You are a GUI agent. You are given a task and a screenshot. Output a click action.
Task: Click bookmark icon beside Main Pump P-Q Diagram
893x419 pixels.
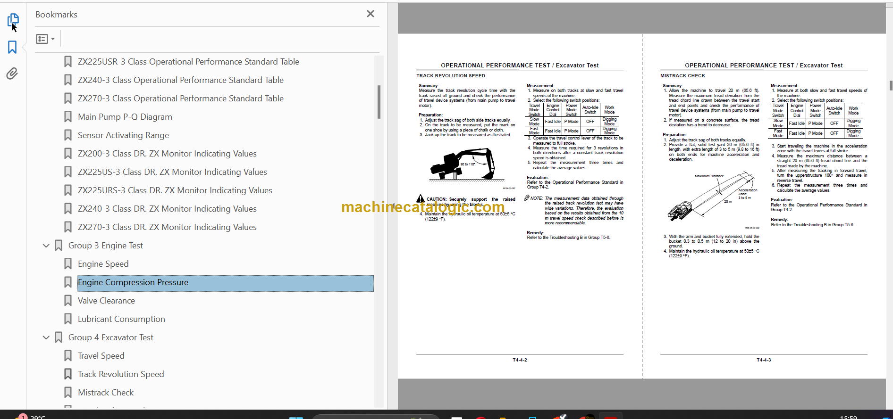(x=68, y=117)
